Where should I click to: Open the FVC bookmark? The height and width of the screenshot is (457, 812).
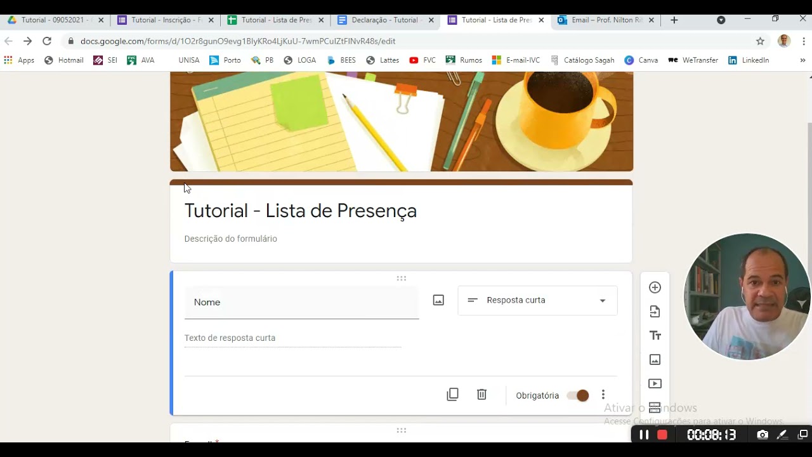pos(422,60)
